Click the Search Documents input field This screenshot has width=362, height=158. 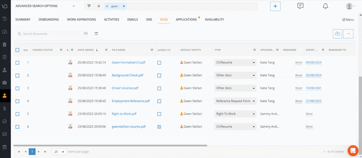coord(52,34)
